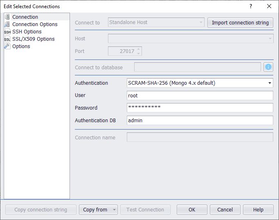Viewport: 279px width, 220px height.
Task: Click the blue info icon beside database field
Action: [268, 67]
